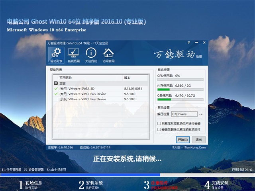Open the title bar dropdown menu arrow icon

click(x=189, y=43)
